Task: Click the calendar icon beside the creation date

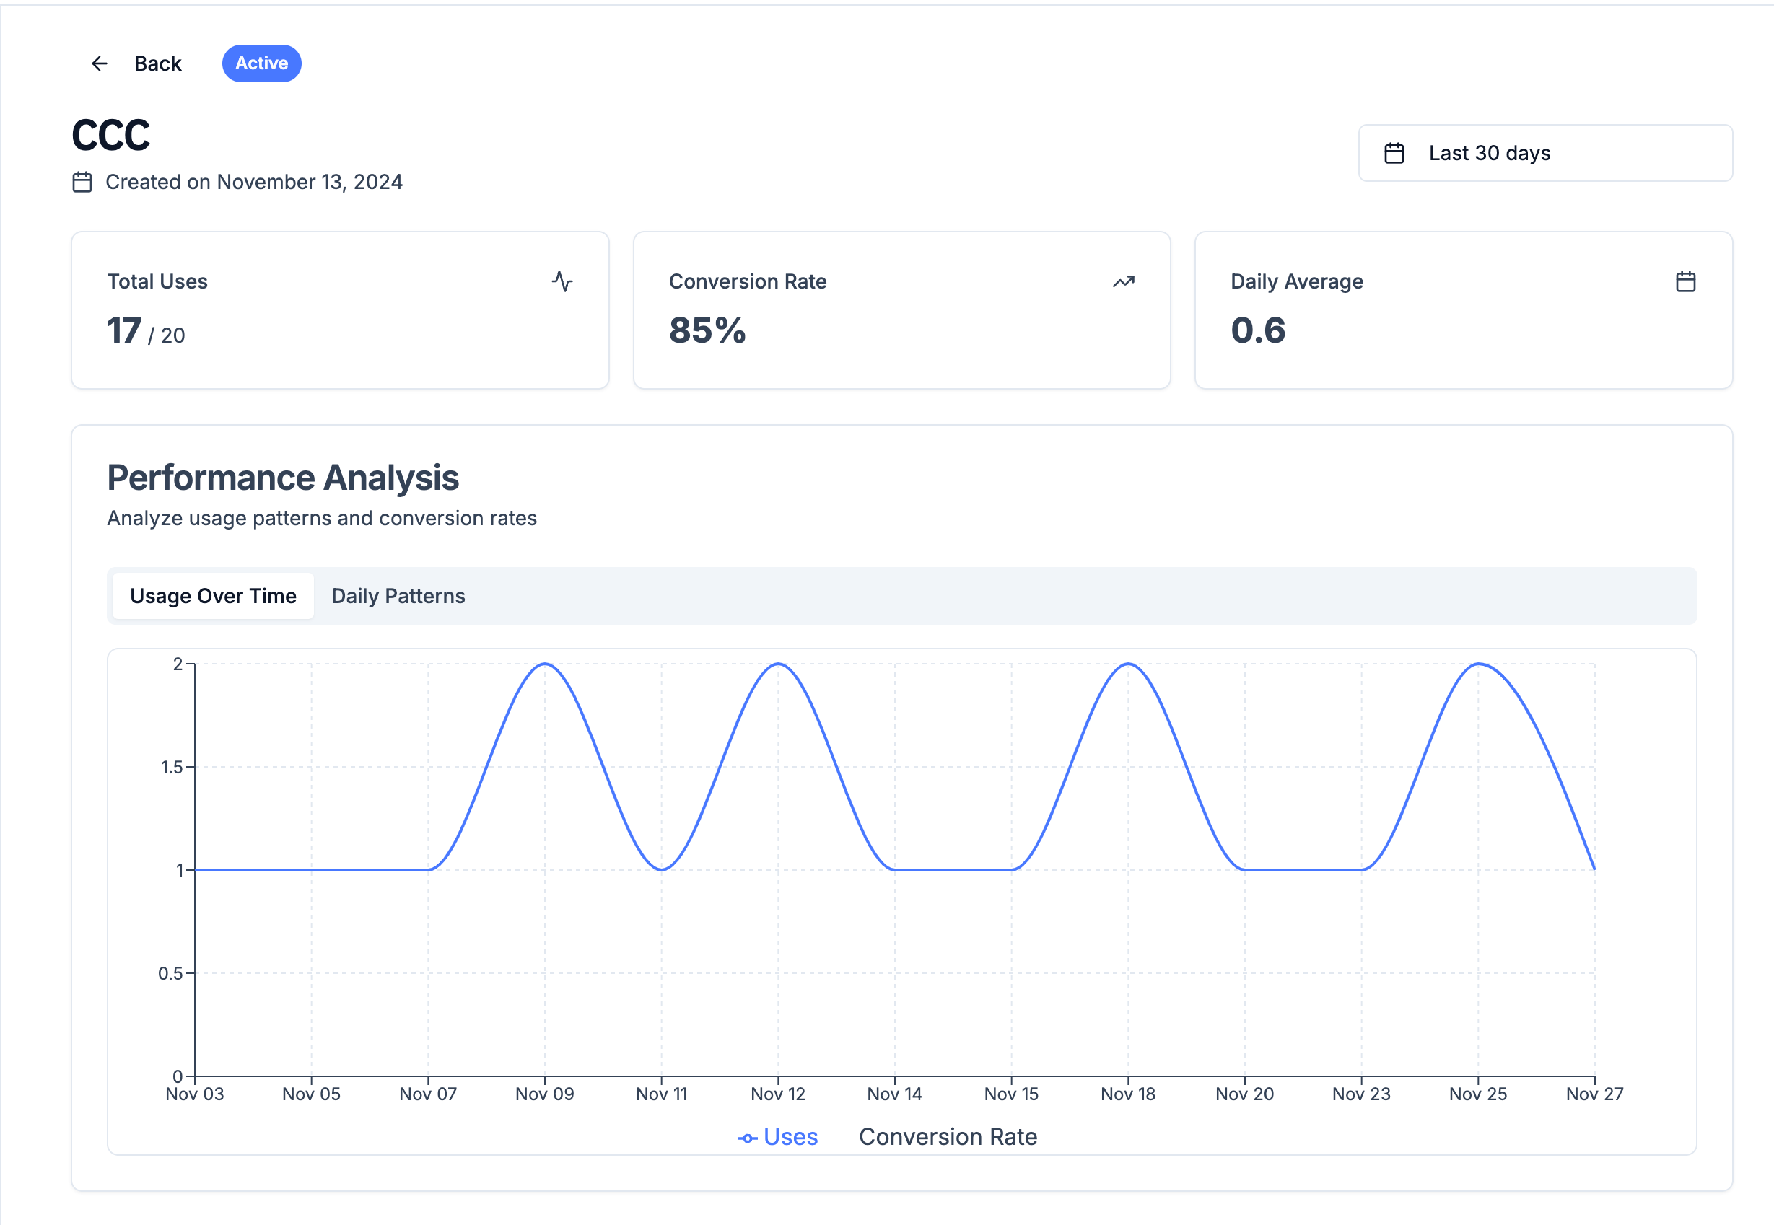Action: pyautogui.click(x=83, y=182)
